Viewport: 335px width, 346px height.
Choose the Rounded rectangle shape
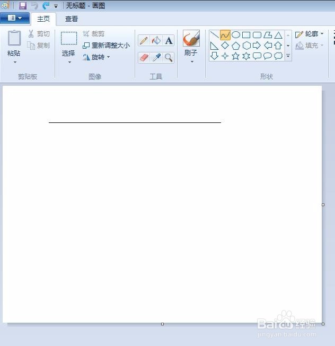tap(257, 35)
